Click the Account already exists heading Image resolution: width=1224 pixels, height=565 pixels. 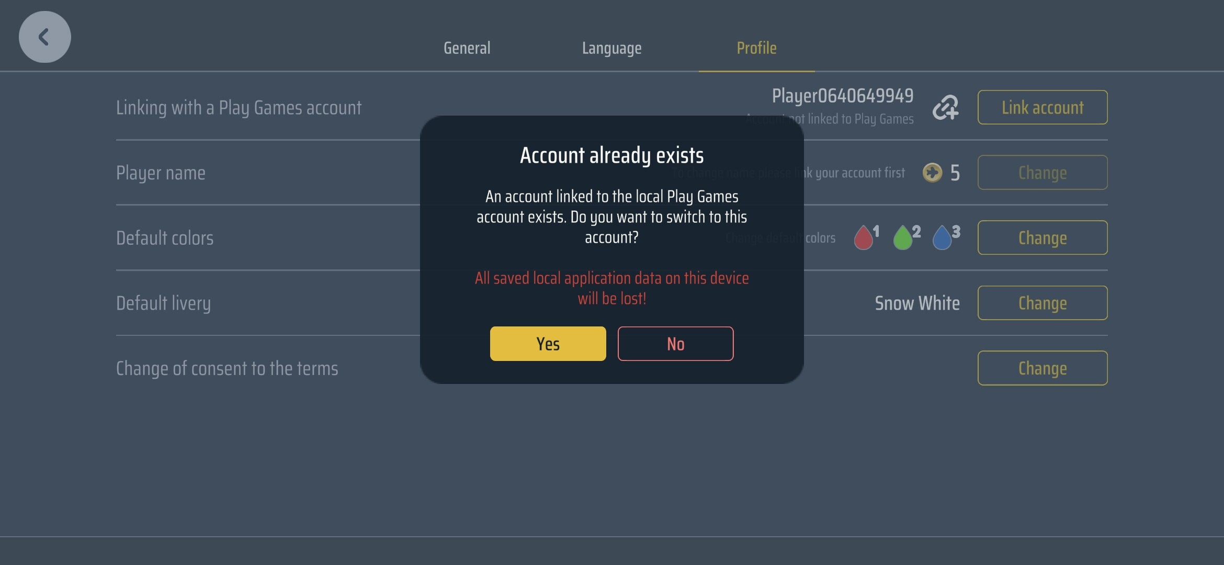[x=611, y=155]
